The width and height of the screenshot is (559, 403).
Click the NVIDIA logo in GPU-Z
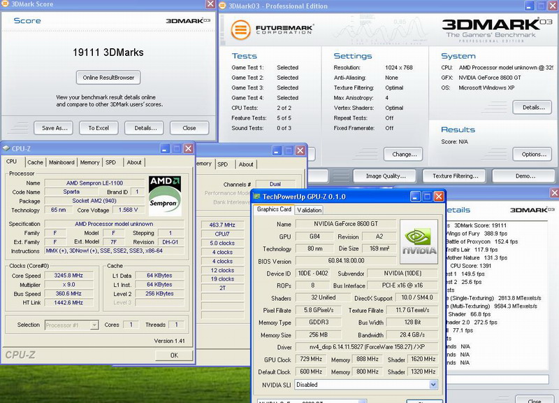coord(419,241)
